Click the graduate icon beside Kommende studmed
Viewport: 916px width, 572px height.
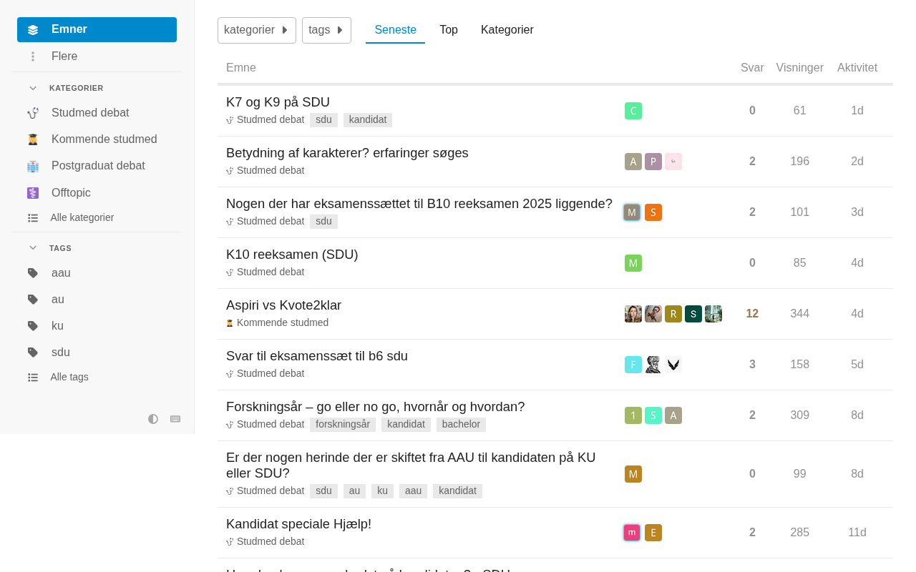click(x=33, y=139)
